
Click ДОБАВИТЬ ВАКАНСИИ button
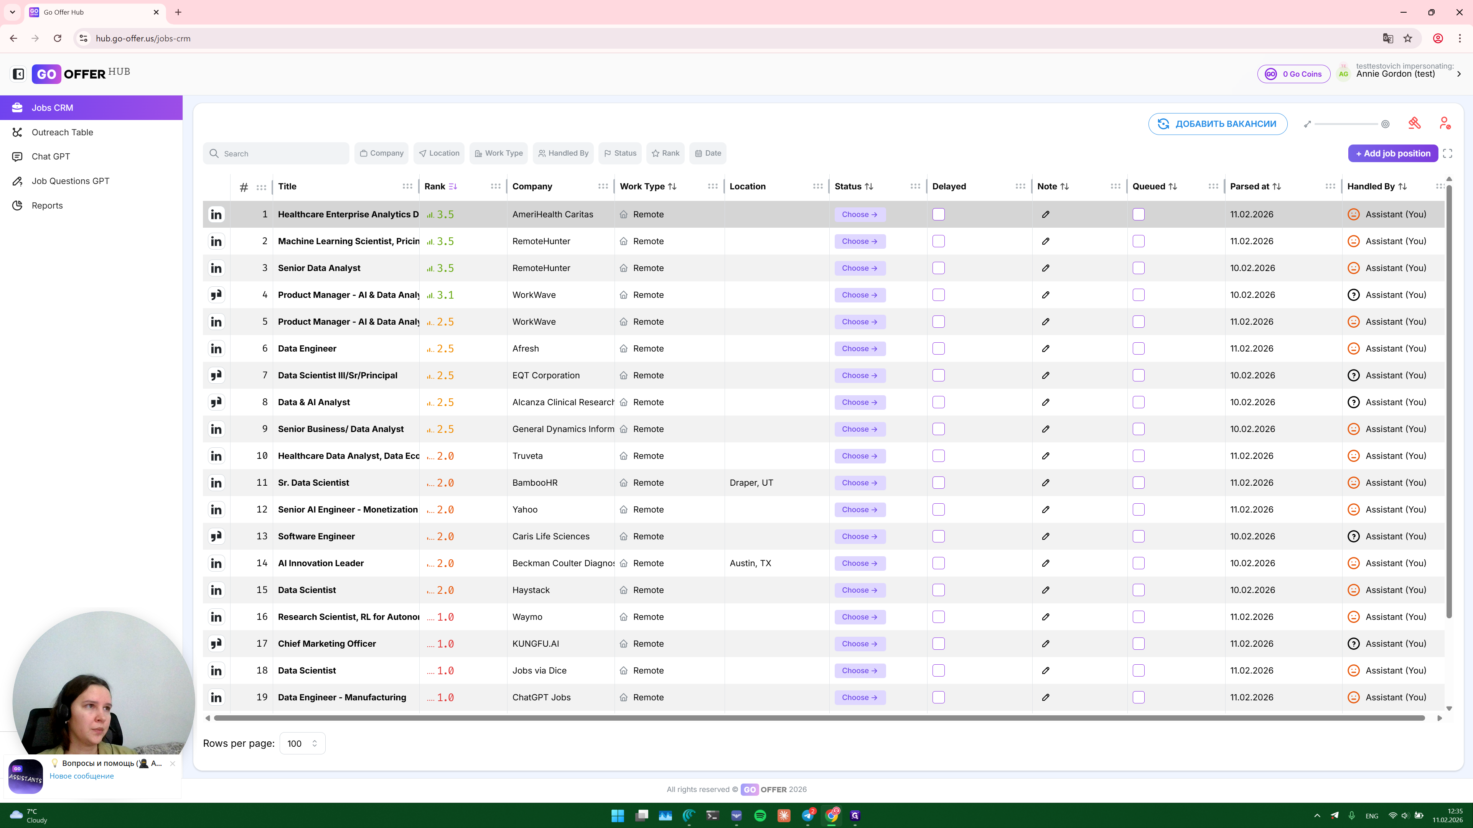(x=1218, y=124)
